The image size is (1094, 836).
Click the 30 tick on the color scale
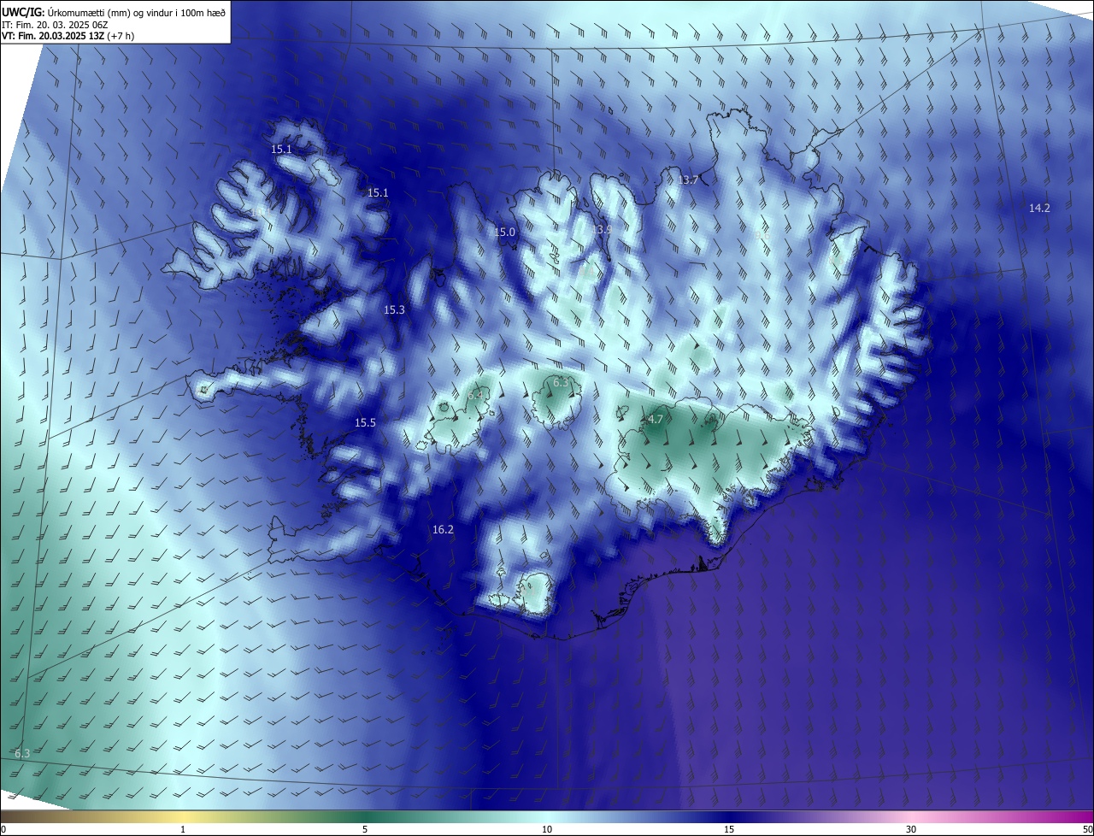[x=911, y=829]
